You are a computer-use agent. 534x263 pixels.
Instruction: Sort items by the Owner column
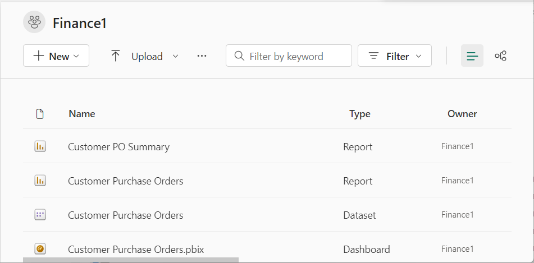tap(462, 114)
